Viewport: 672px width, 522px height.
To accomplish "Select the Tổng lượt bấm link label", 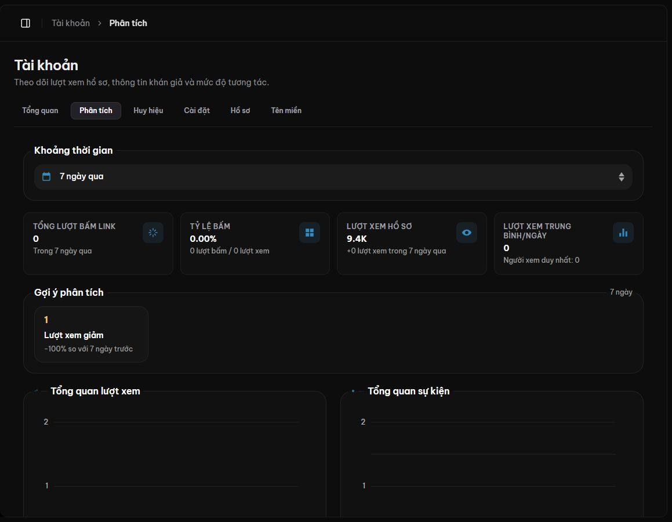I will coord(75,226).
